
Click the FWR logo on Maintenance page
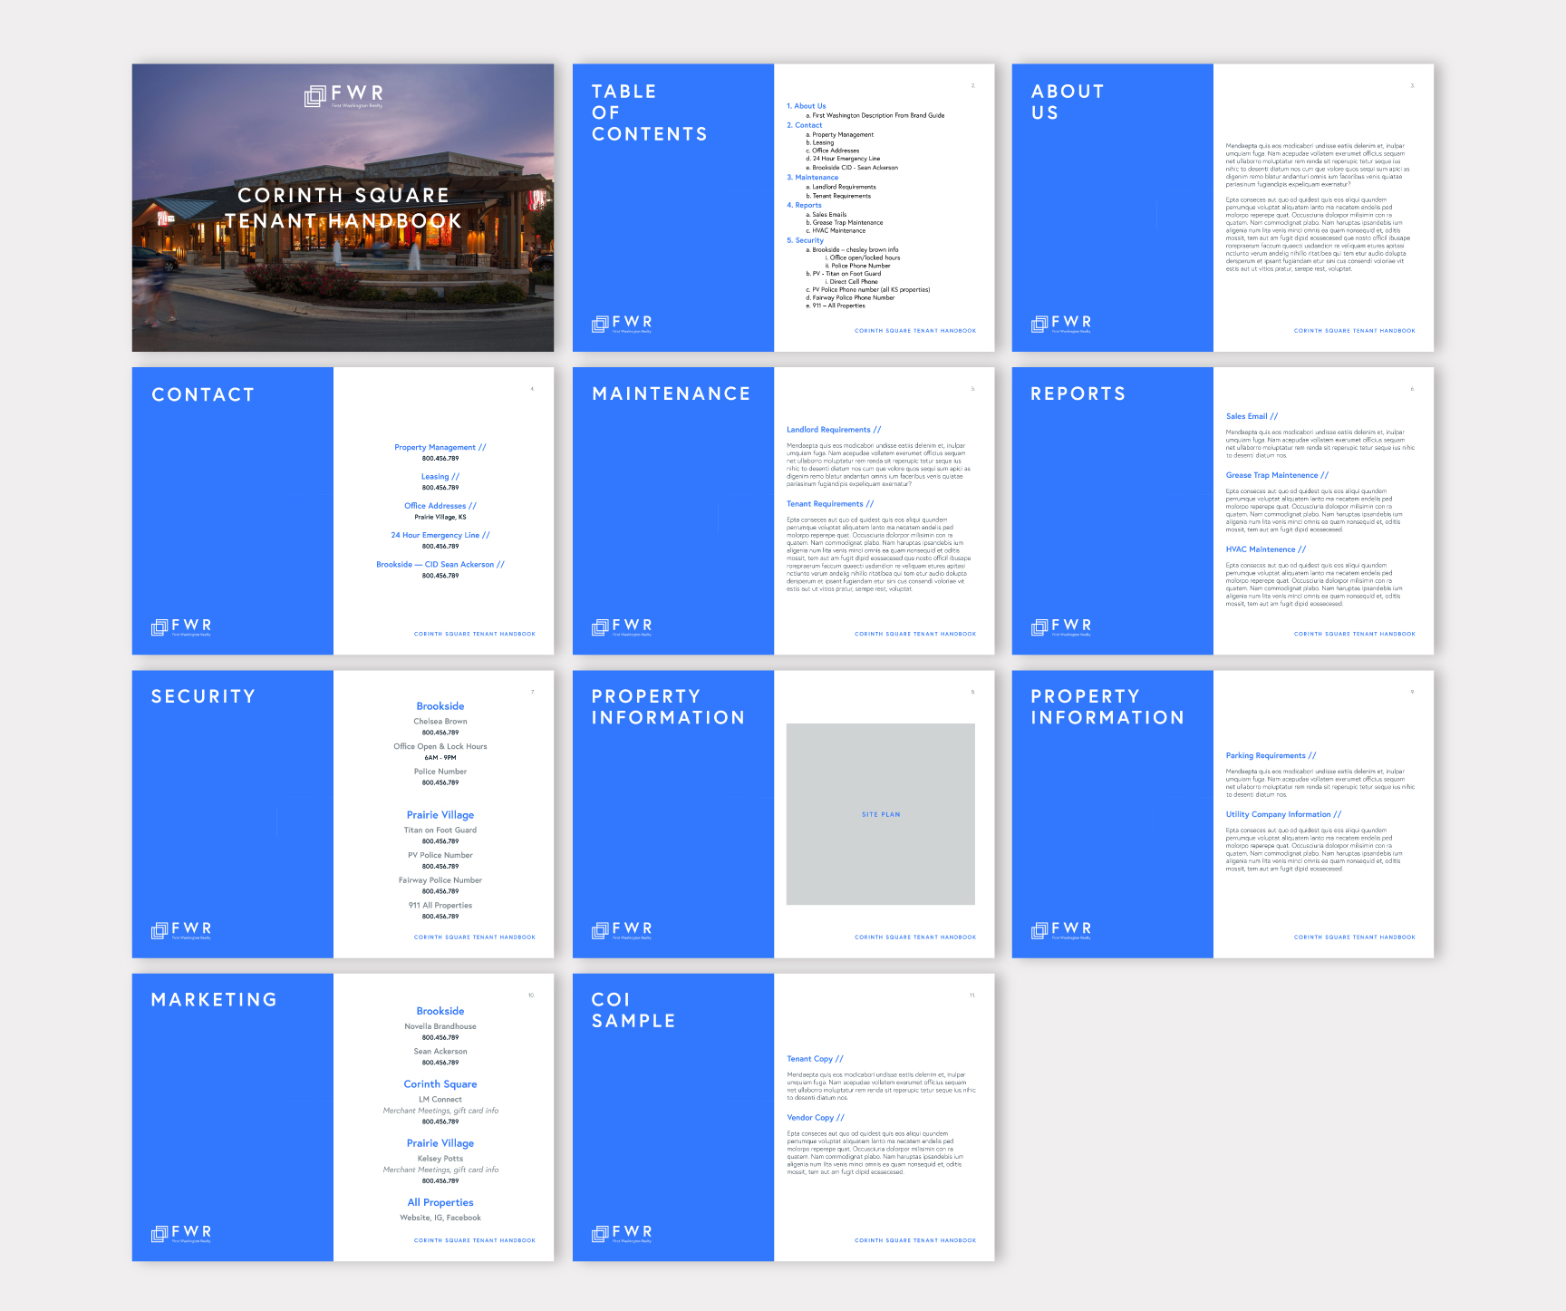[x=622, y=626]
